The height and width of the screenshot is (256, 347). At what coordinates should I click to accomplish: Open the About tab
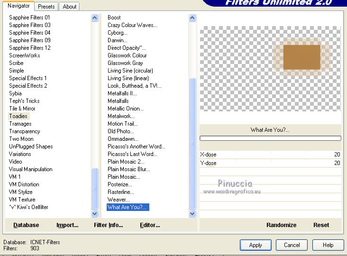click(70, 7)
